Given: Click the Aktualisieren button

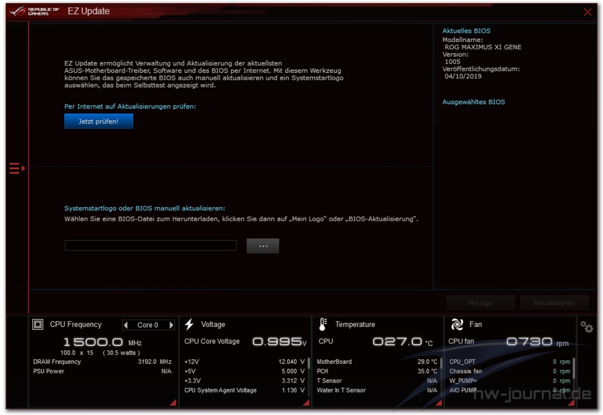Looking at the screenshot, I should [x=554, y=303].
